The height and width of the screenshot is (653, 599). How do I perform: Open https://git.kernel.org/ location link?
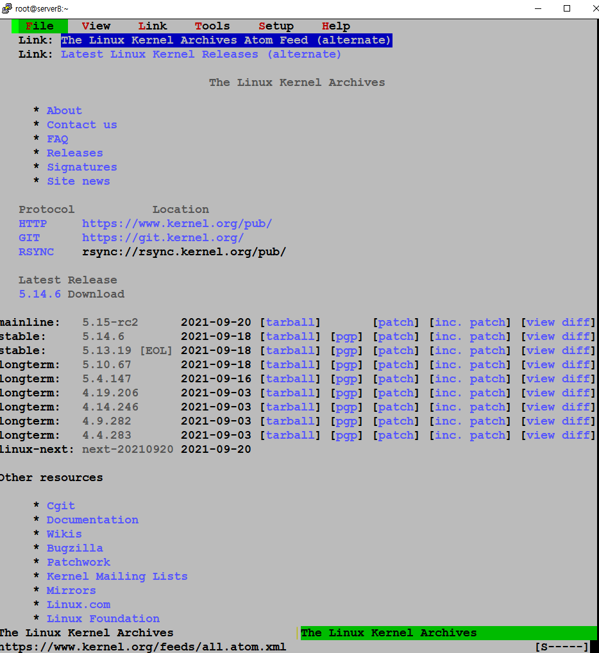(163, 238)
